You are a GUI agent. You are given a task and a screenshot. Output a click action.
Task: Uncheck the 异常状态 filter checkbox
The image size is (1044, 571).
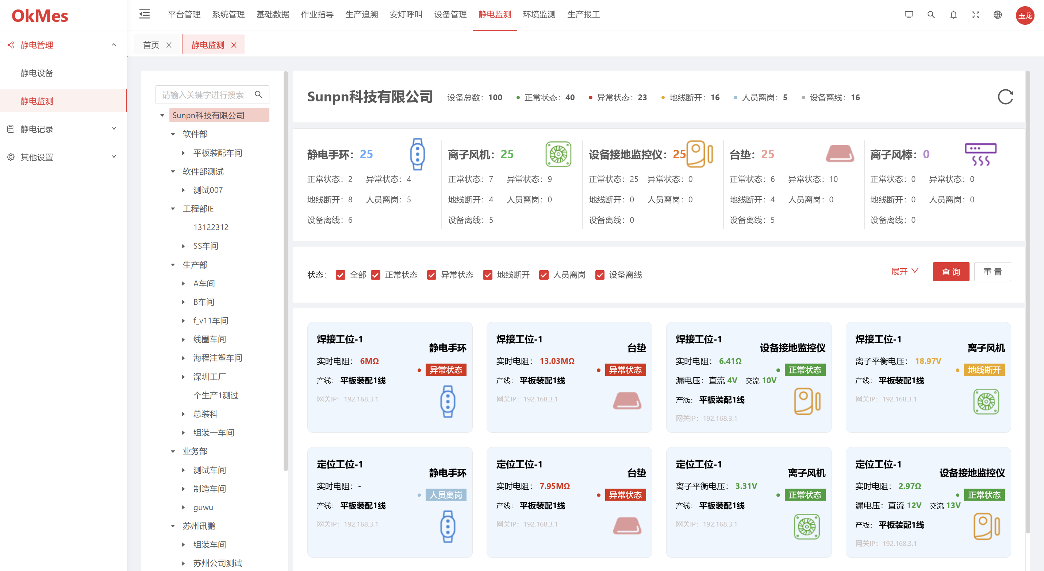click(431, 275)
